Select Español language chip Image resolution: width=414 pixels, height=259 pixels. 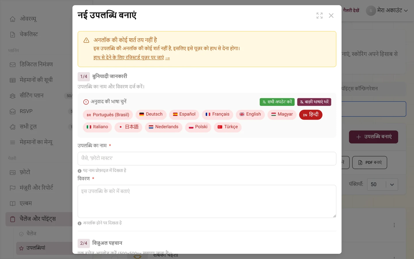184,115
